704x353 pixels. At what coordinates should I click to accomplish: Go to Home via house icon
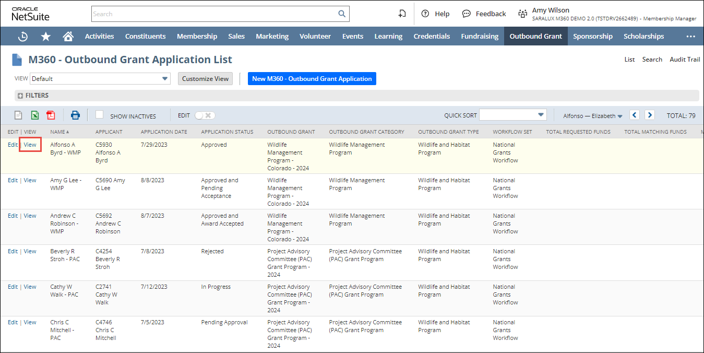point(68,37)
